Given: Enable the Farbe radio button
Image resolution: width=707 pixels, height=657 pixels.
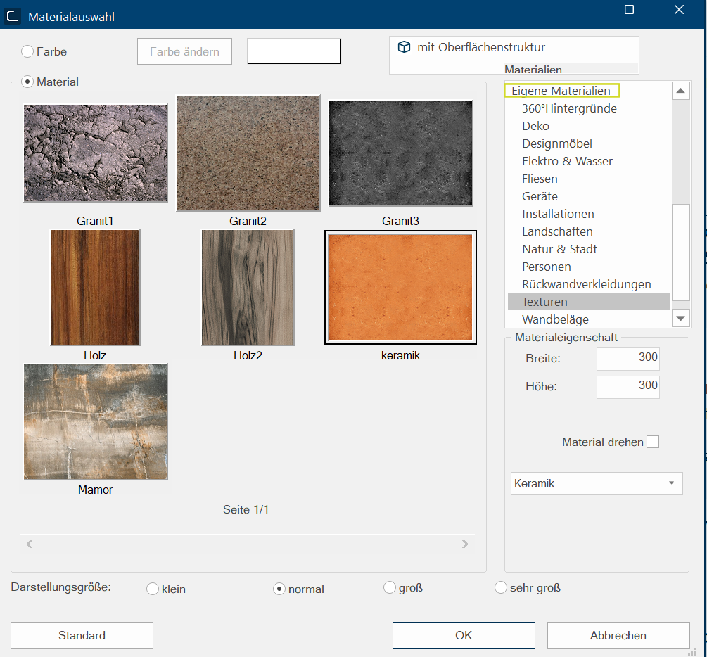Looking at the screenshot, I should click(27, 51).
